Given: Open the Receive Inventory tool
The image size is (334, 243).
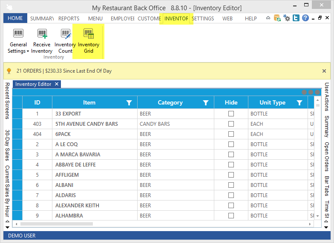Looking at the screenshot, I should pos(42,41).
